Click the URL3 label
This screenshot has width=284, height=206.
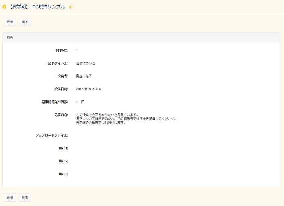pos(63,174)
